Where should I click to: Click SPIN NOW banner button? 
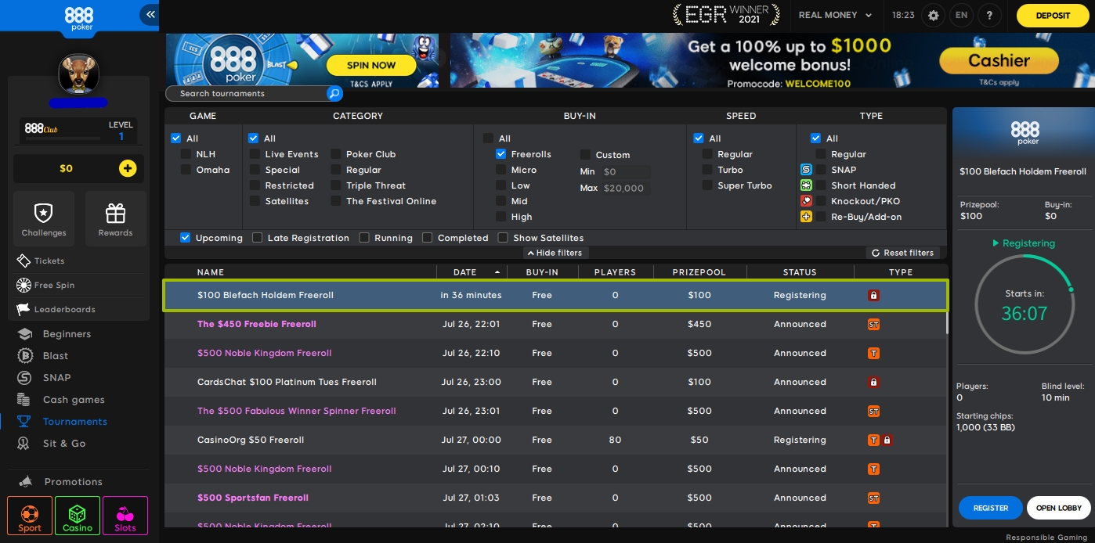371,65
